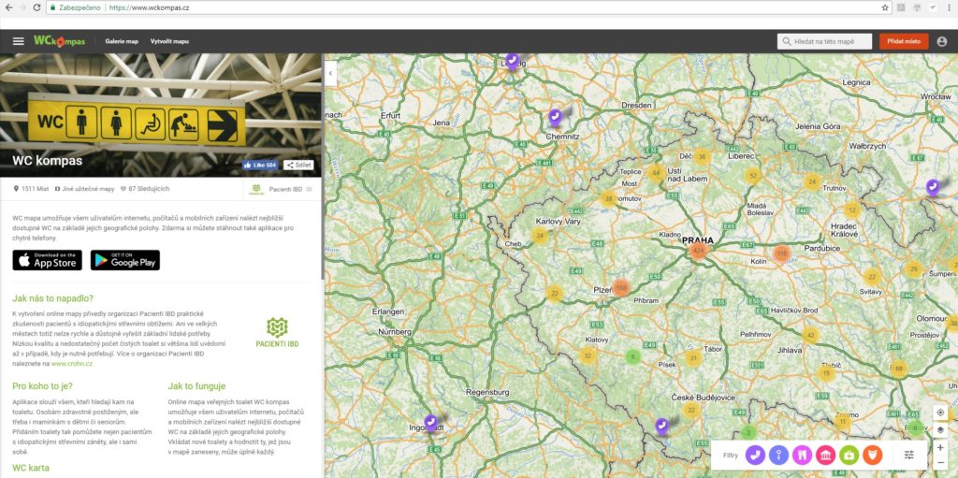Toggle the orange mask filter
This screenshot has height=478, width=958.
871,455
